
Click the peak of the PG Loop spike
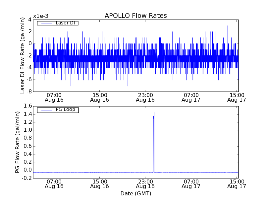click(154, 113)
